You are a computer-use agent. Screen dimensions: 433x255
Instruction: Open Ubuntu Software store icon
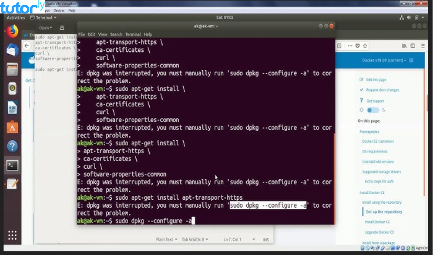(12, 127)
